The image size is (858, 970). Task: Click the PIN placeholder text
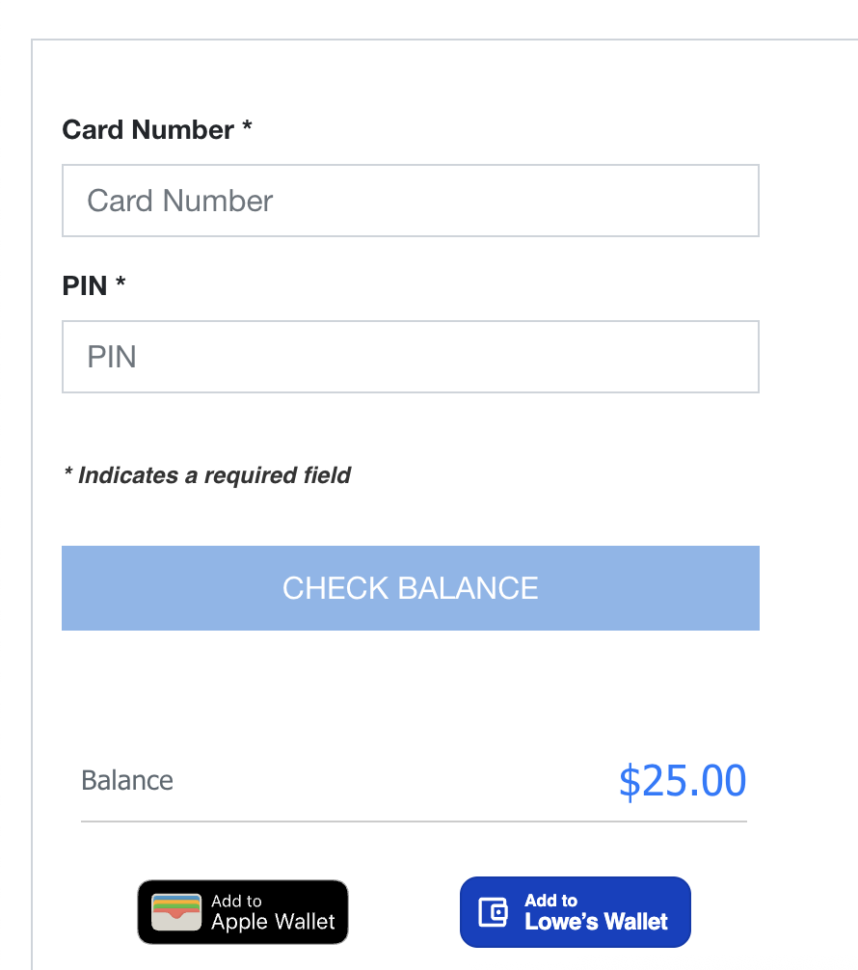(x=112, y=357)
